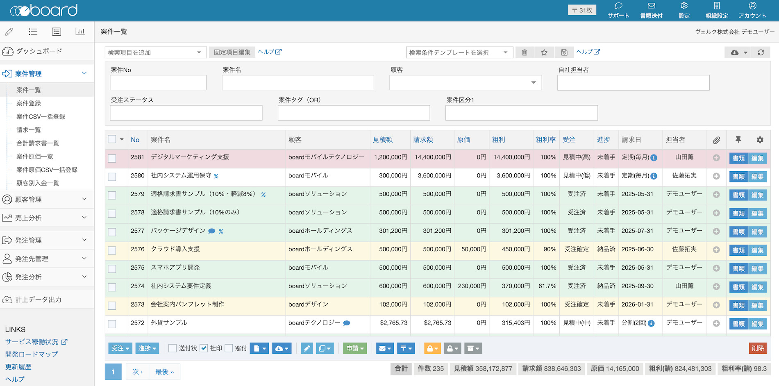Check the checkbox for row 2572
The image size is (779, 386).
coord(112,324)
